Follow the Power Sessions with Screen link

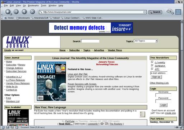click(x=82, y=84)
